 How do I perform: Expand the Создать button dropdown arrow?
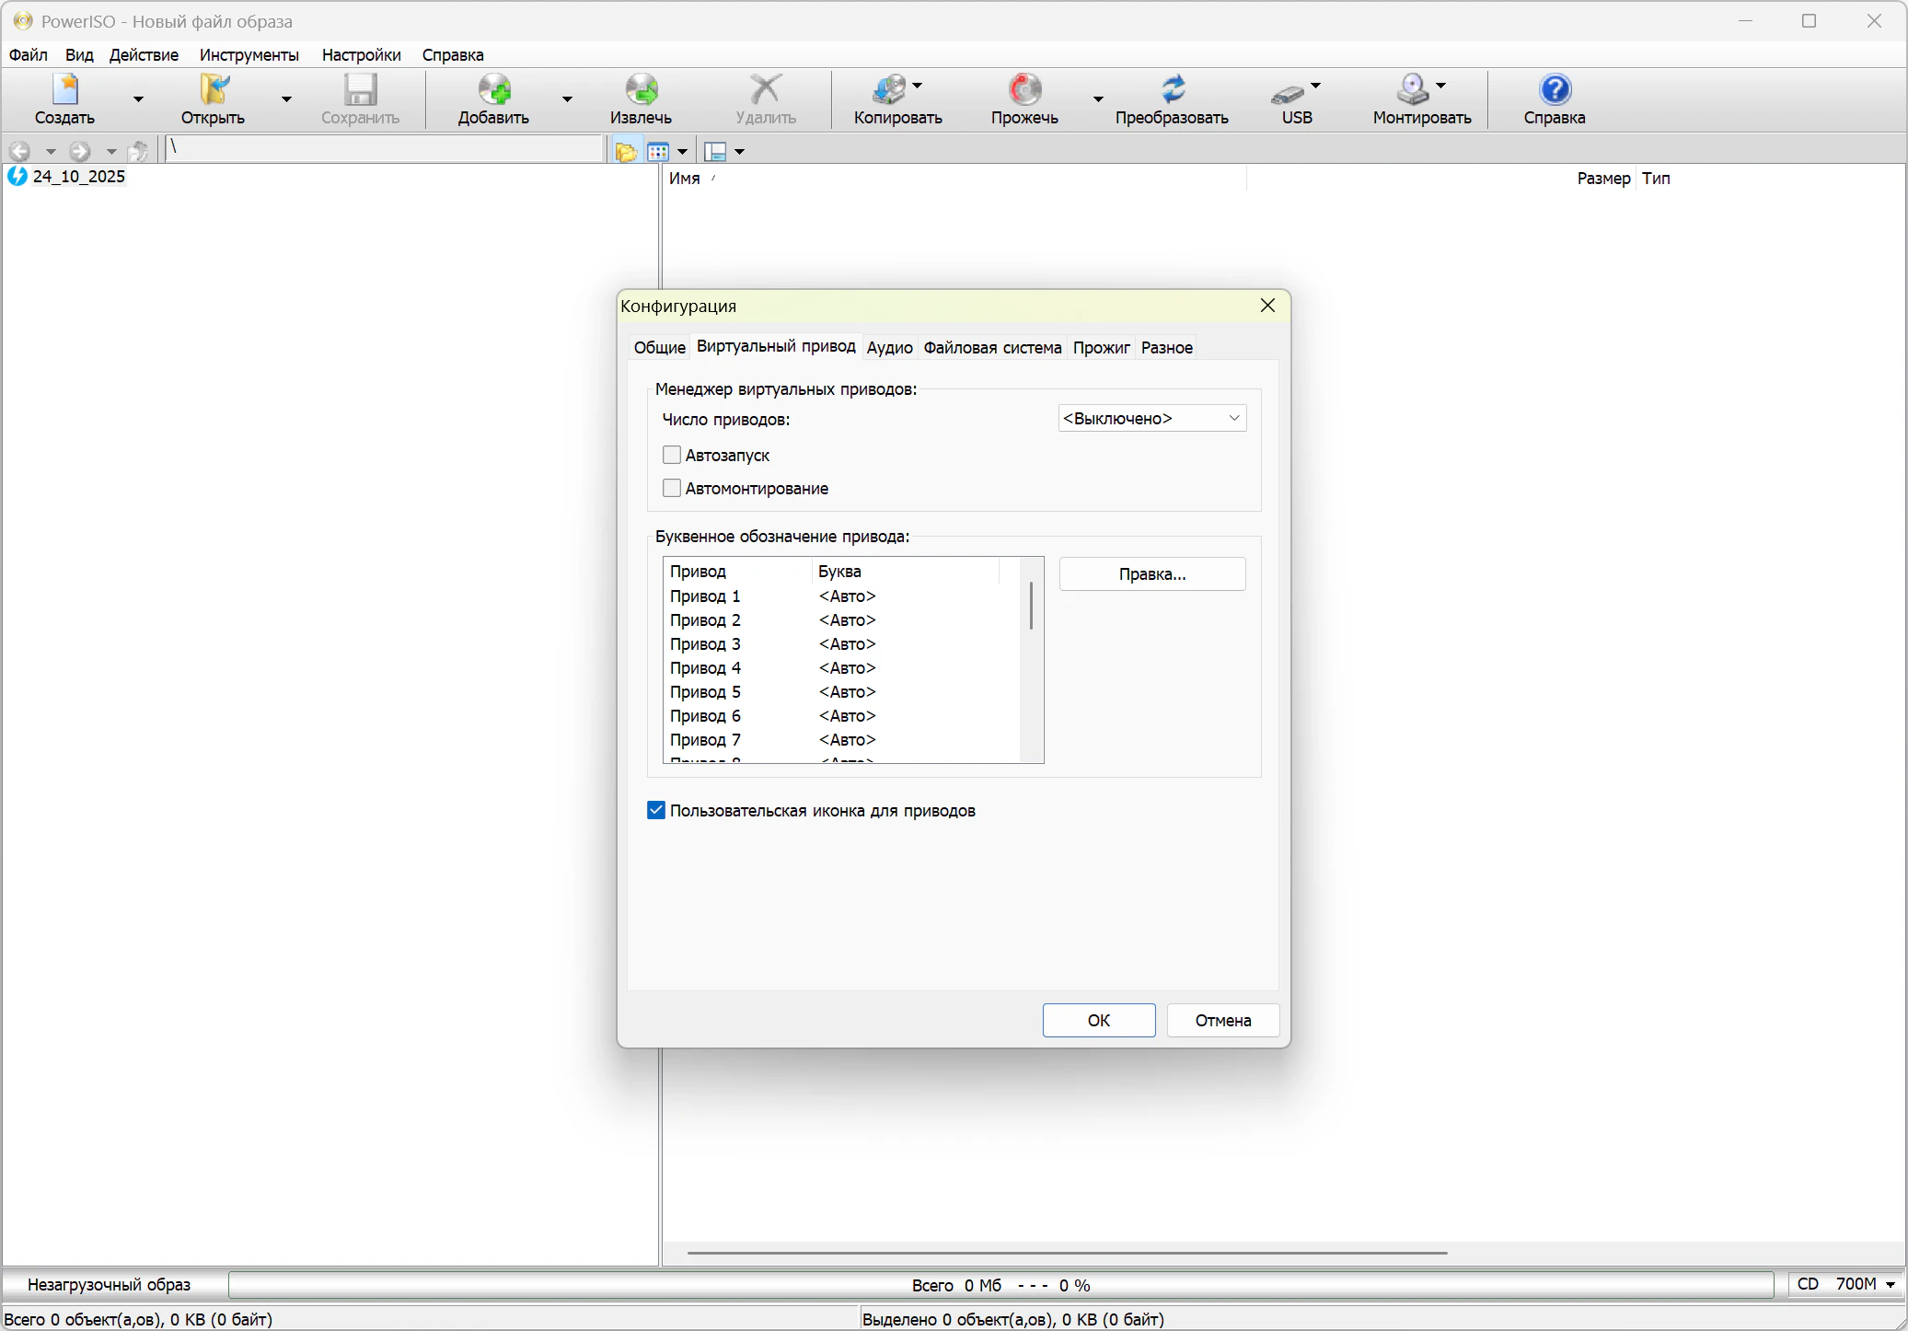coord(138,98)
